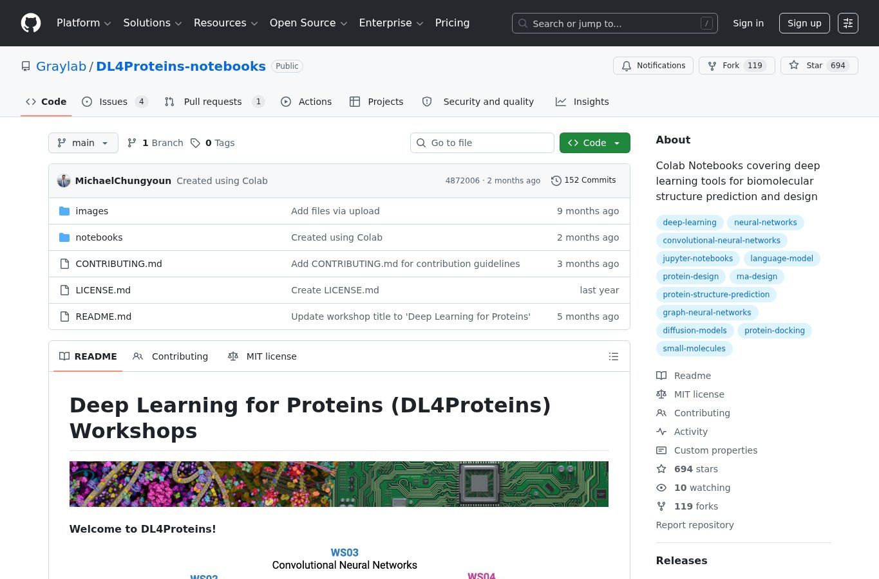Screen dimensions: 879x579
Task: Expand the green Code dropdown button
Action: click(595, 143)
